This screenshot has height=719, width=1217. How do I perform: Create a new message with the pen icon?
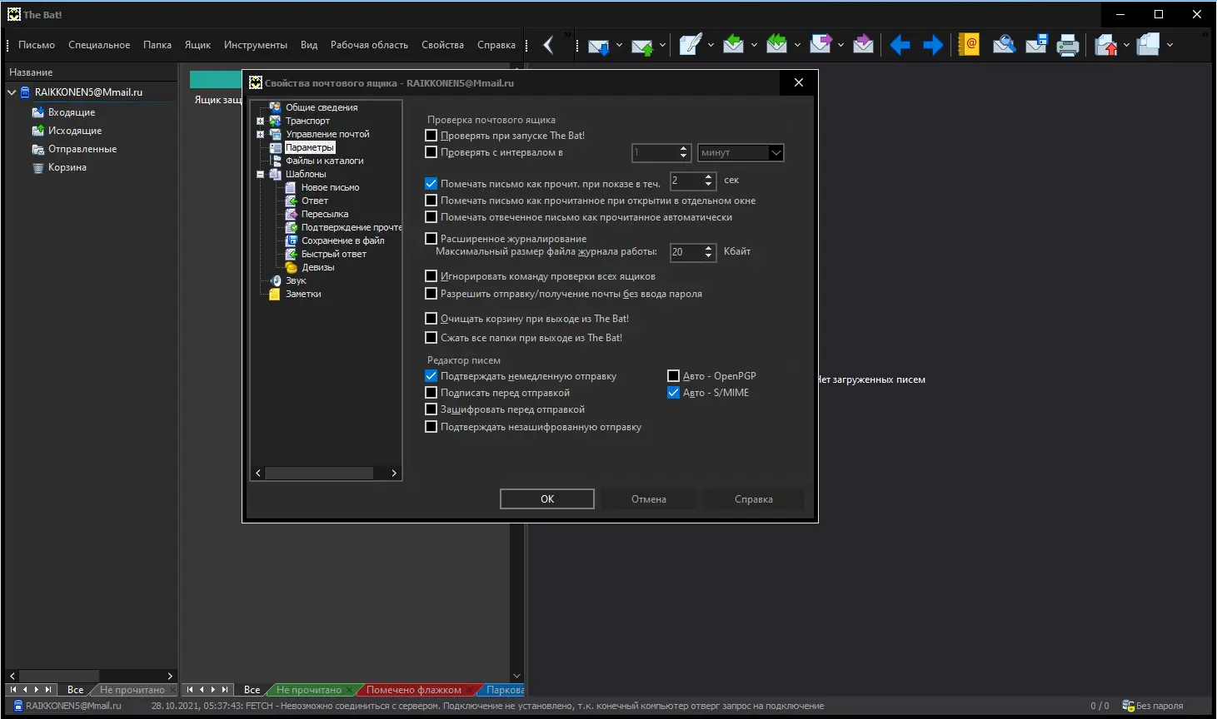point(691,44)
